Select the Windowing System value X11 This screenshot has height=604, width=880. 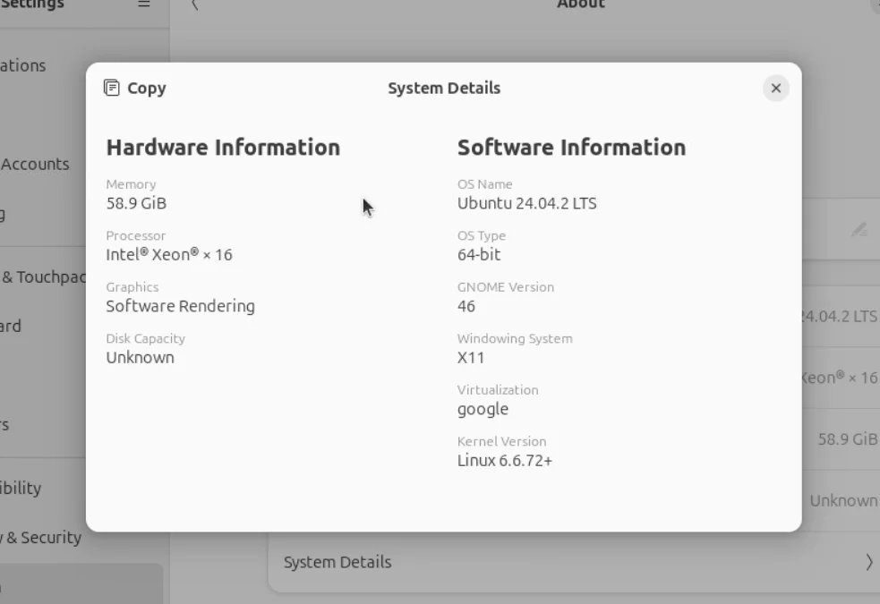470,358
